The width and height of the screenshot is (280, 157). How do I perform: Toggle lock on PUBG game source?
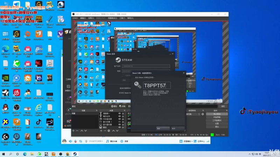click(x=123, y=119)
